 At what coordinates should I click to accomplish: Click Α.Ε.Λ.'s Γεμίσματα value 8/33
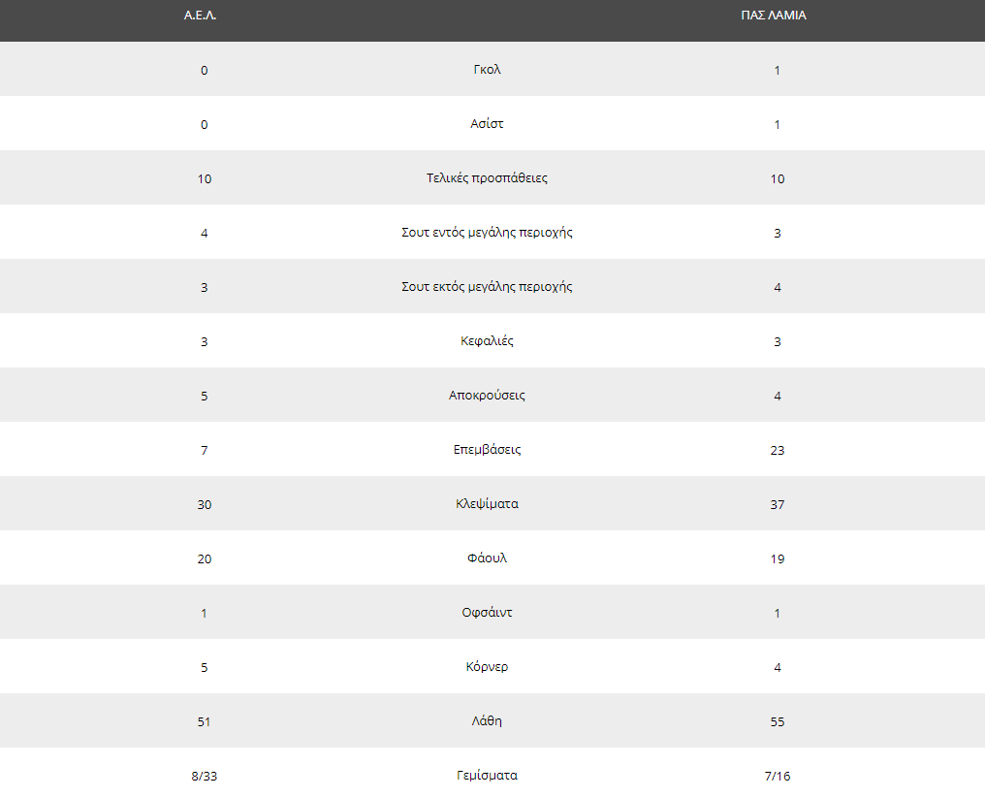click(205, 777)
